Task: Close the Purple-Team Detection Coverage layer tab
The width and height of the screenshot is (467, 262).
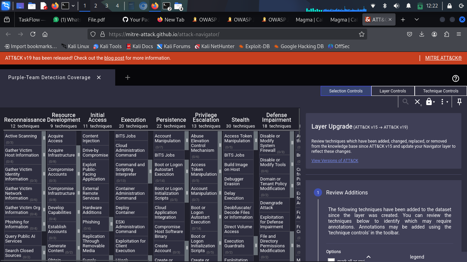Action: point(99,77)
